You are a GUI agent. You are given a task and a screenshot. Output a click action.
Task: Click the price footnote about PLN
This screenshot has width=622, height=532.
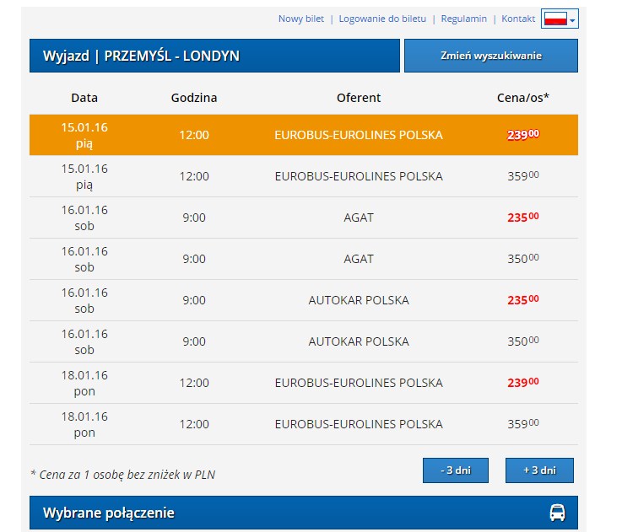123,475
